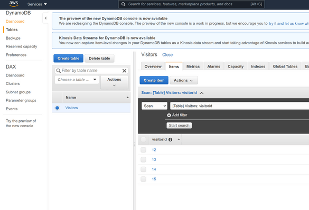
Task: Click the info icon beside visitorid column
Action: 170,139
